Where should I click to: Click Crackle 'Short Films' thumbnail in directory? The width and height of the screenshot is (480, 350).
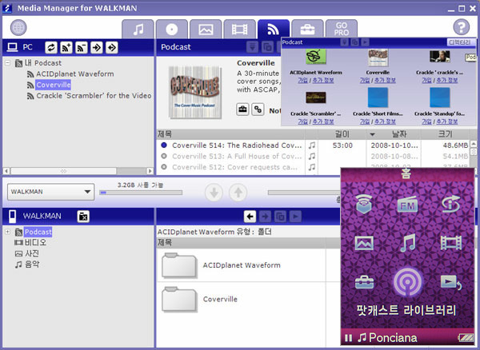tap(378, 97)
